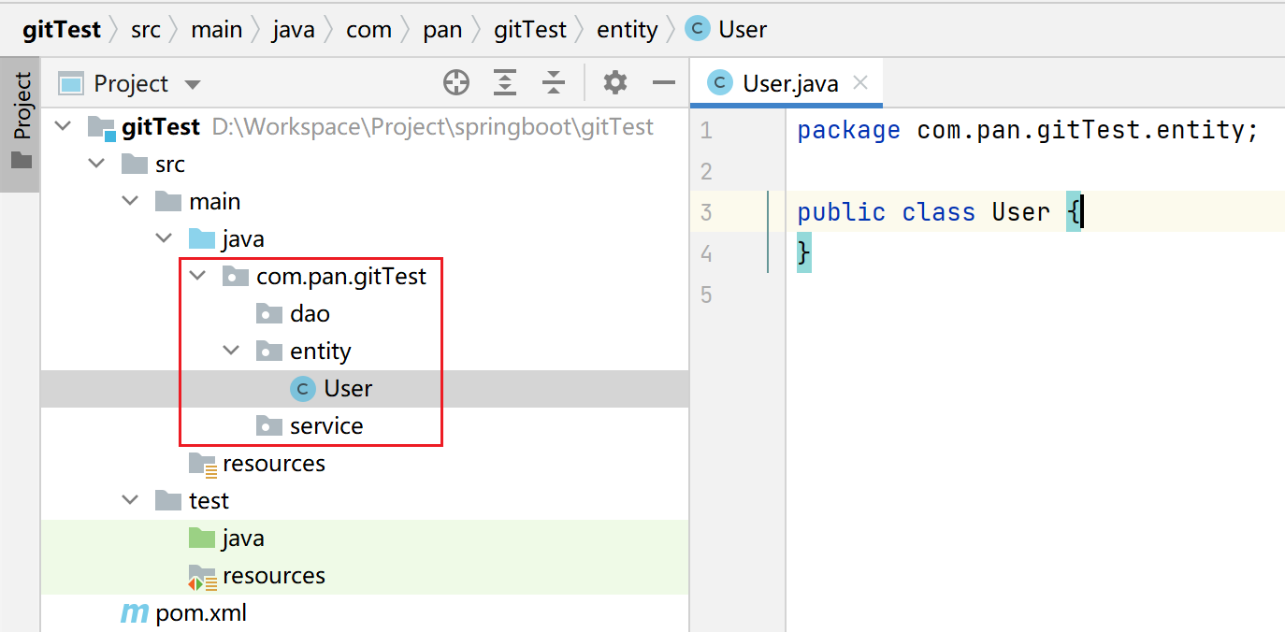1285x632 pixels.
Task: Click the entity breadcrumb in the navigation bar
Action: tap(628, 30)
